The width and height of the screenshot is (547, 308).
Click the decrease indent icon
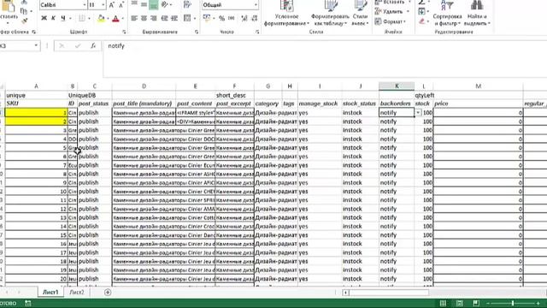point(165,18)
